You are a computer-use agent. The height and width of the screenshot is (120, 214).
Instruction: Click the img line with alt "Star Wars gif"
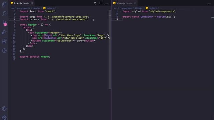click(71, 38)
